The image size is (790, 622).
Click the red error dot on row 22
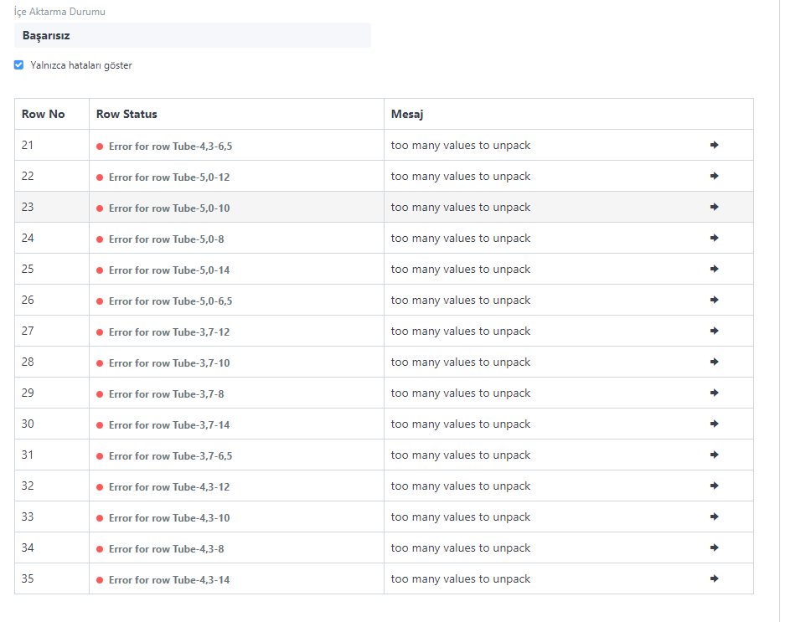pyautogui.click(x=101, y=177)
